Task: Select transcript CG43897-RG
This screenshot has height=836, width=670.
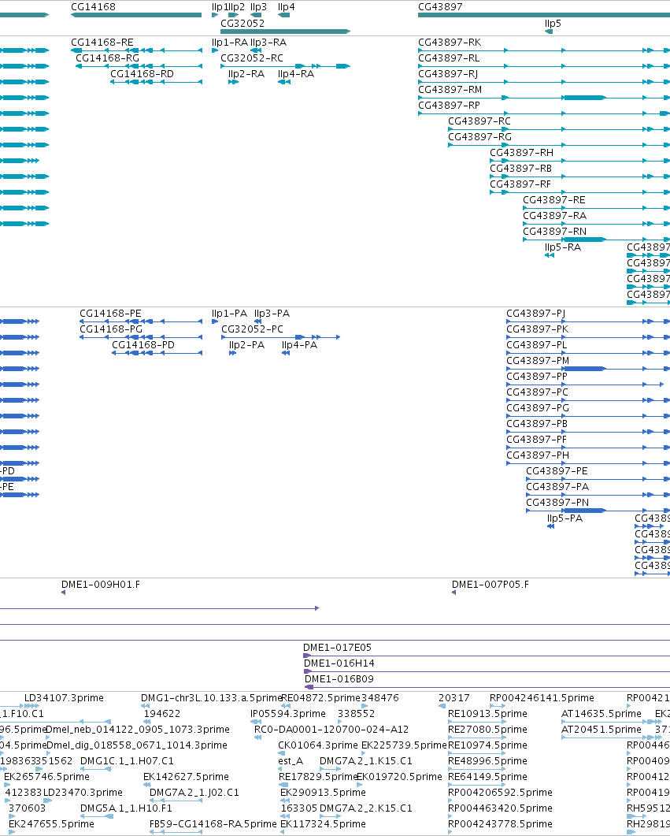Action: [480, 137]
